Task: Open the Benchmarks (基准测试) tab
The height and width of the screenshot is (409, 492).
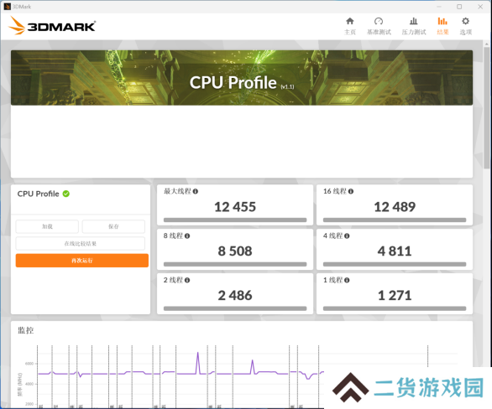Action: (x=379, y=26)
